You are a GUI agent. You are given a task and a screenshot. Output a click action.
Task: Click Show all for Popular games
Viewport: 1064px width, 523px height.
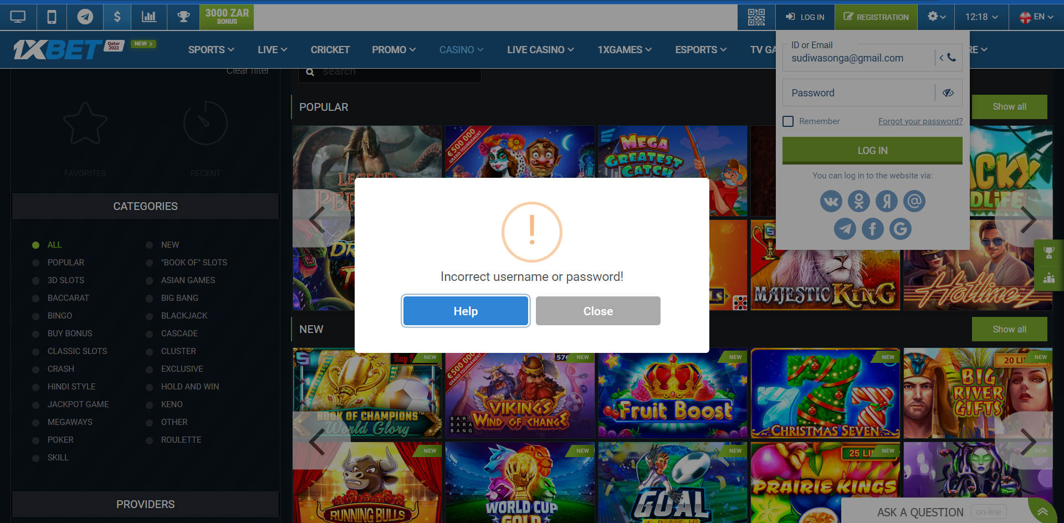1009,106
